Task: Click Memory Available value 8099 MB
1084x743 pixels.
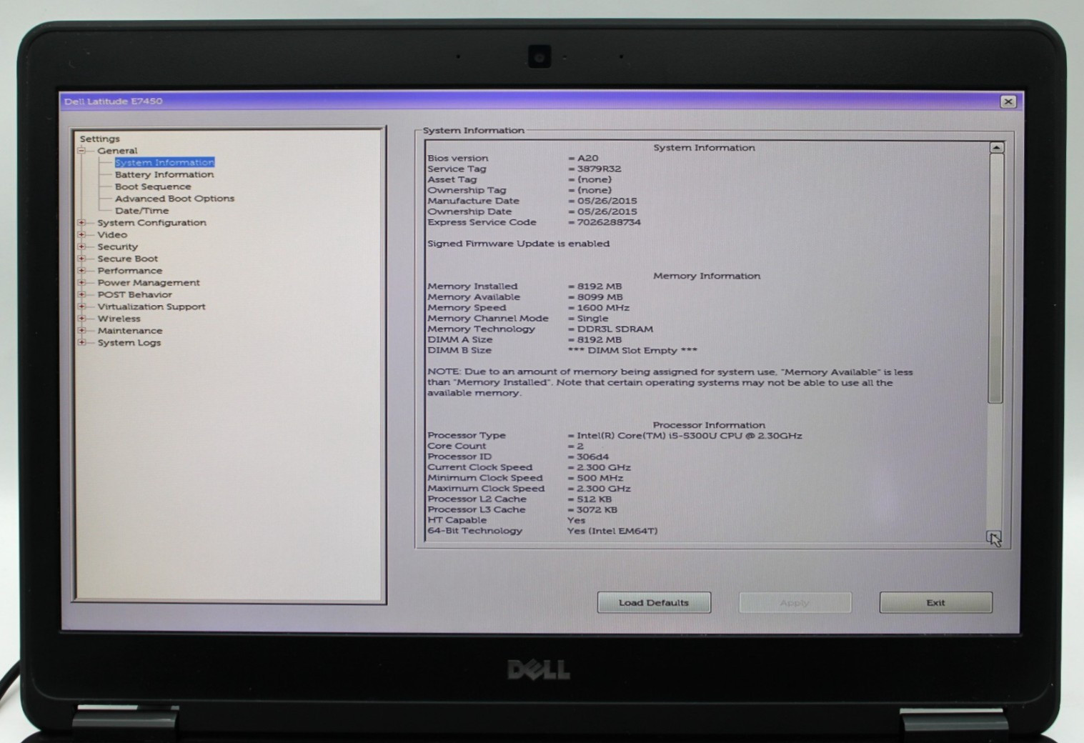Action: [x=600, y=297]
